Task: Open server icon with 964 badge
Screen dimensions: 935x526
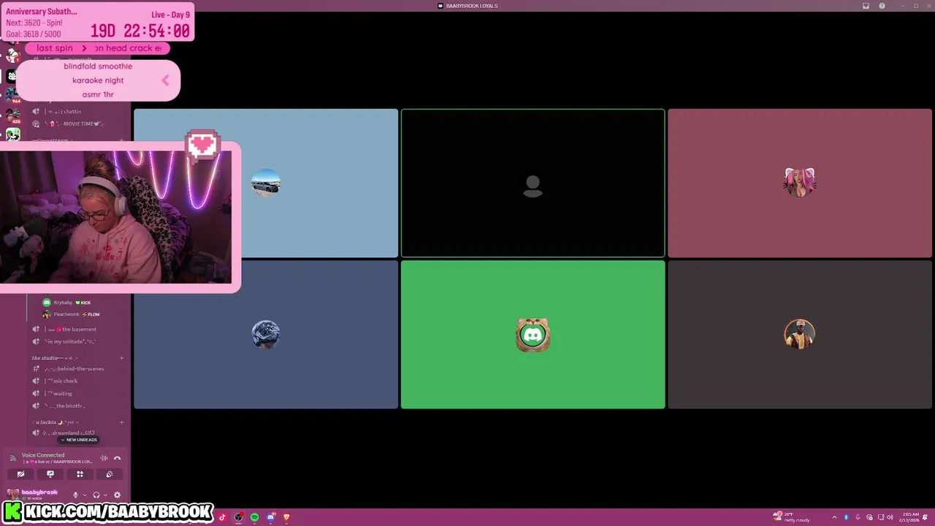Action: point(12,95)
